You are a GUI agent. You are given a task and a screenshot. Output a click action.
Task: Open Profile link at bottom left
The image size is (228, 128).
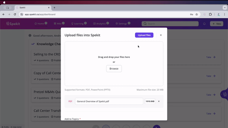[5, 127]
